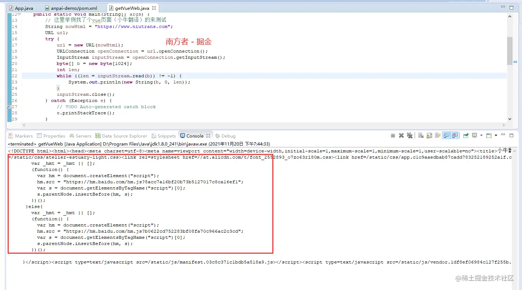Place cursor on 'String nowHtml' line 14
522x290 pixels.
click(109, 26)
